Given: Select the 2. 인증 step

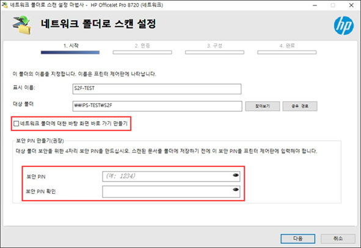Looking at the screenshot, I should tap(142, 46).
